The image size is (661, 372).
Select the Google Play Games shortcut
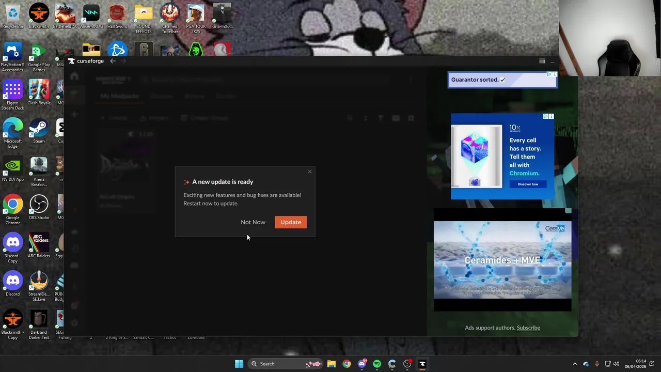pos(39,58)
